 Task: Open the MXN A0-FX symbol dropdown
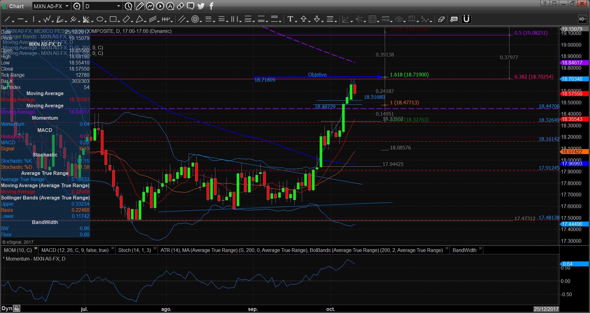(x=52, y=6)
